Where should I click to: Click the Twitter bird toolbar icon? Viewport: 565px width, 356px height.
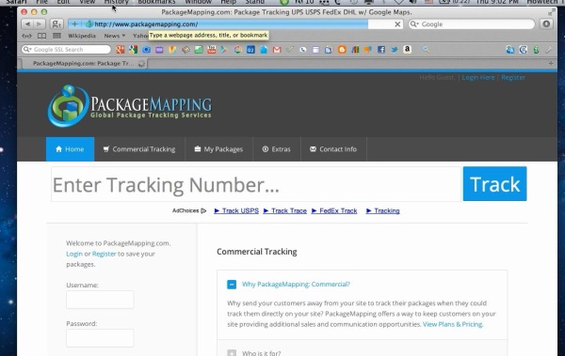pos(395,50)
